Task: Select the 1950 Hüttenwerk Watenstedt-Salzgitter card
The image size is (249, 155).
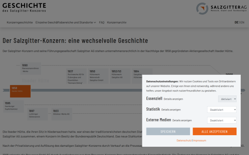Action: click(98, 76)
